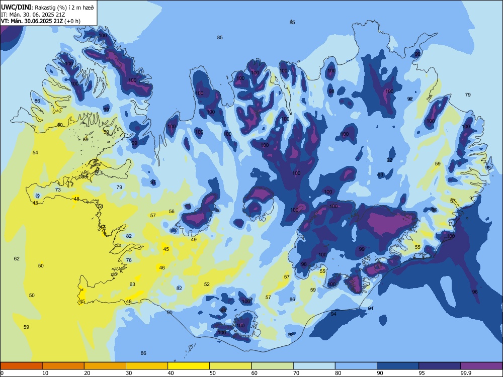This screenshot has width=503, height=377.
Task: Click the legend tick label '95'
Action: (x=422, y=373)
